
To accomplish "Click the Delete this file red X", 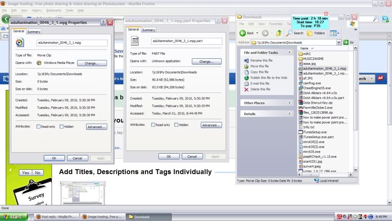I will [x=246, y=89].
